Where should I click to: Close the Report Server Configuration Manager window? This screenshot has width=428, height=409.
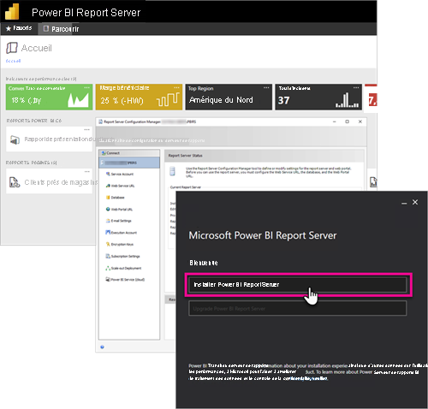360,122
